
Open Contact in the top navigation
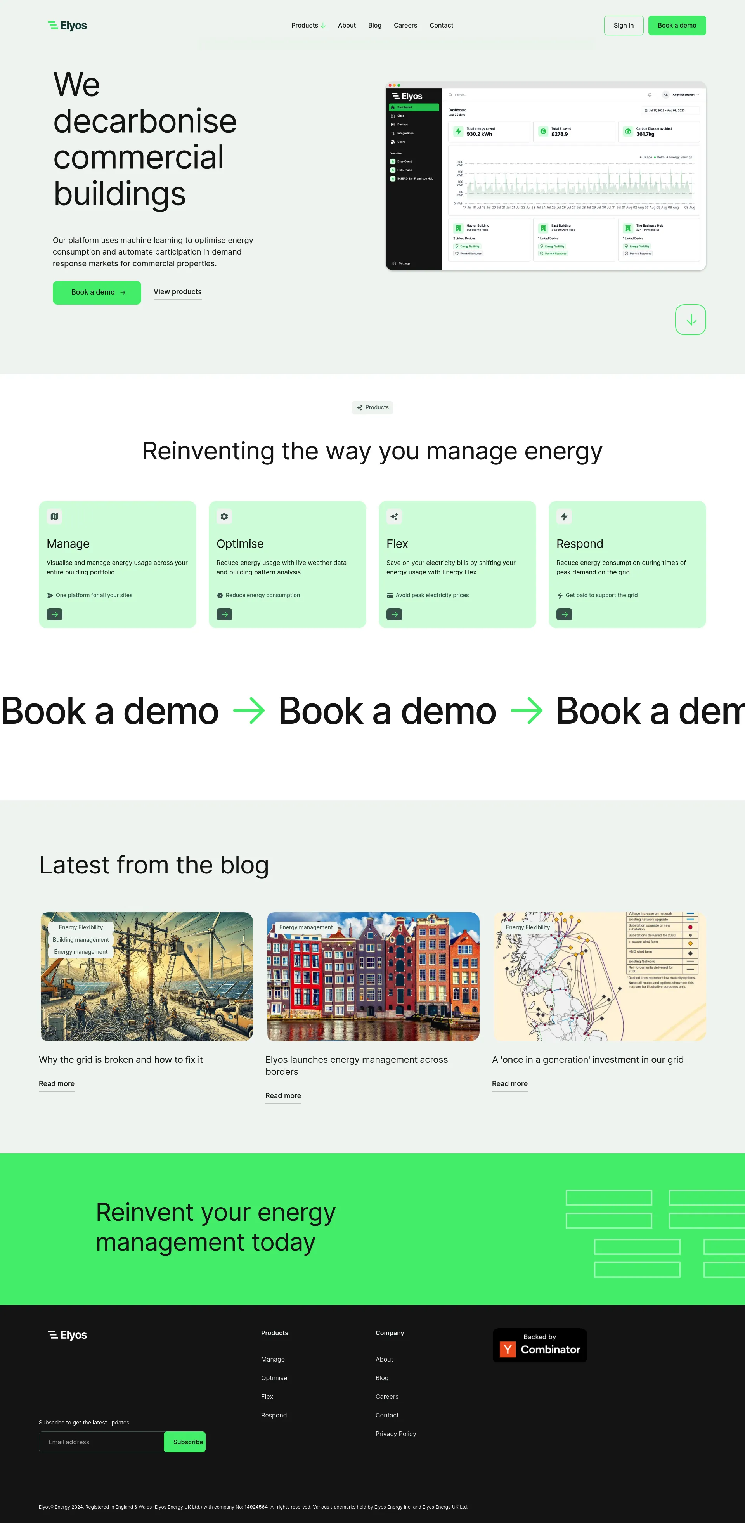441,26
